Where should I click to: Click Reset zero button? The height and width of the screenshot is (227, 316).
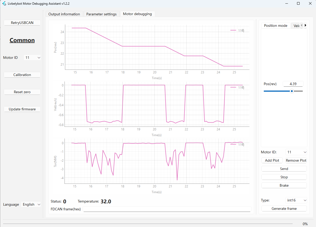(22, 92)
